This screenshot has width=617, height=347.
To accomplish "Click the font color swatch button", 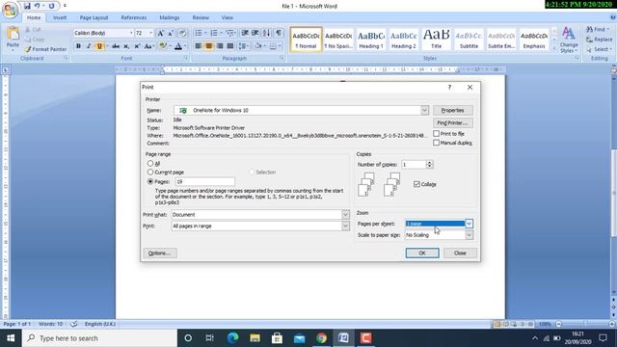I will (x=177, y=46).
